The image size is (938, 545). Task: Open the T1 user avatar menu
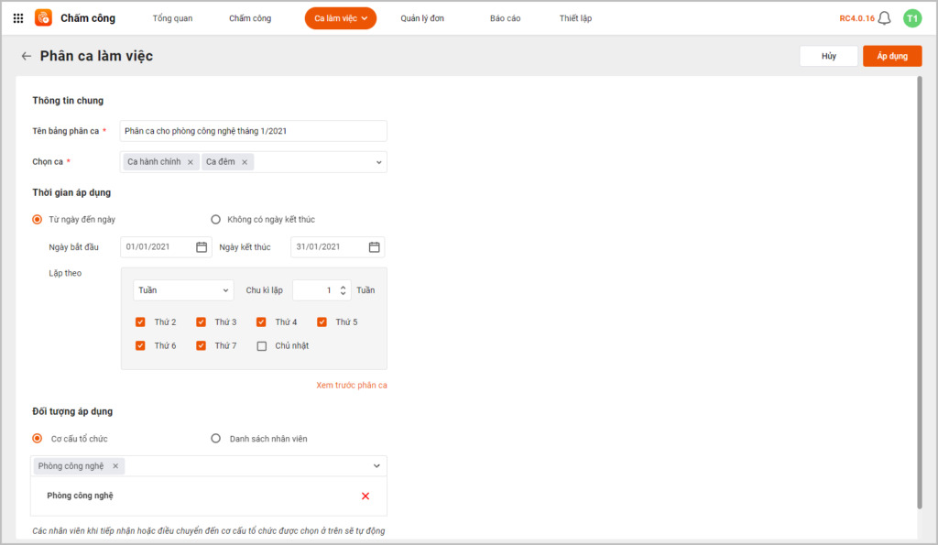pos(911,18)
